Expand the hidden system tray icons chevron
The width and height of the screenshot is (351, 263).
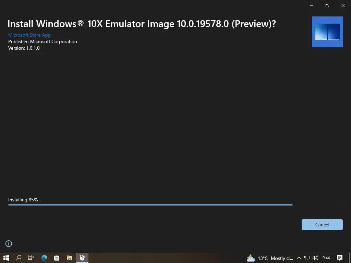click(x=299, y=258)
